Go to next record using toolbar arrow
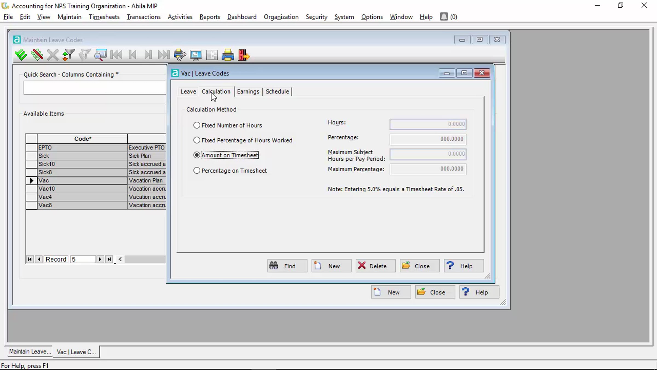This screenshot has height=370, width=657. tap(148, 55)
